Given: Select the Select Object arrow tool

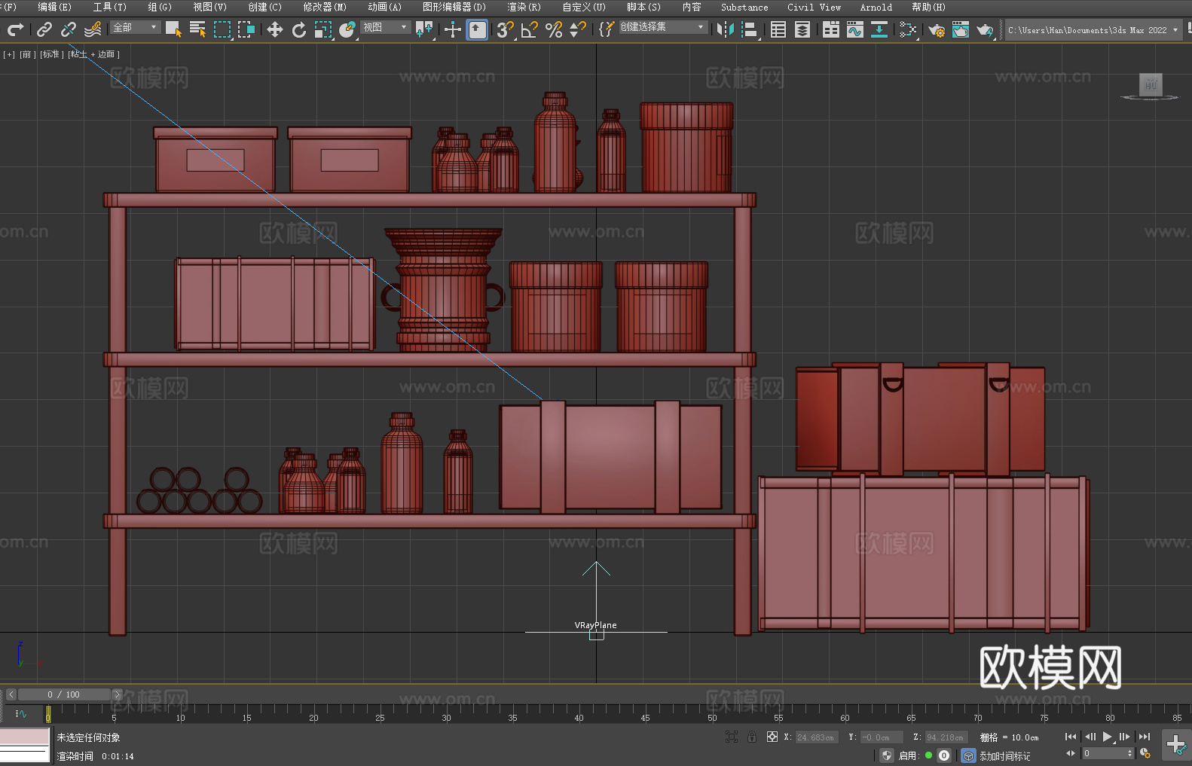Looking at the screenshot, I should 173,29.
